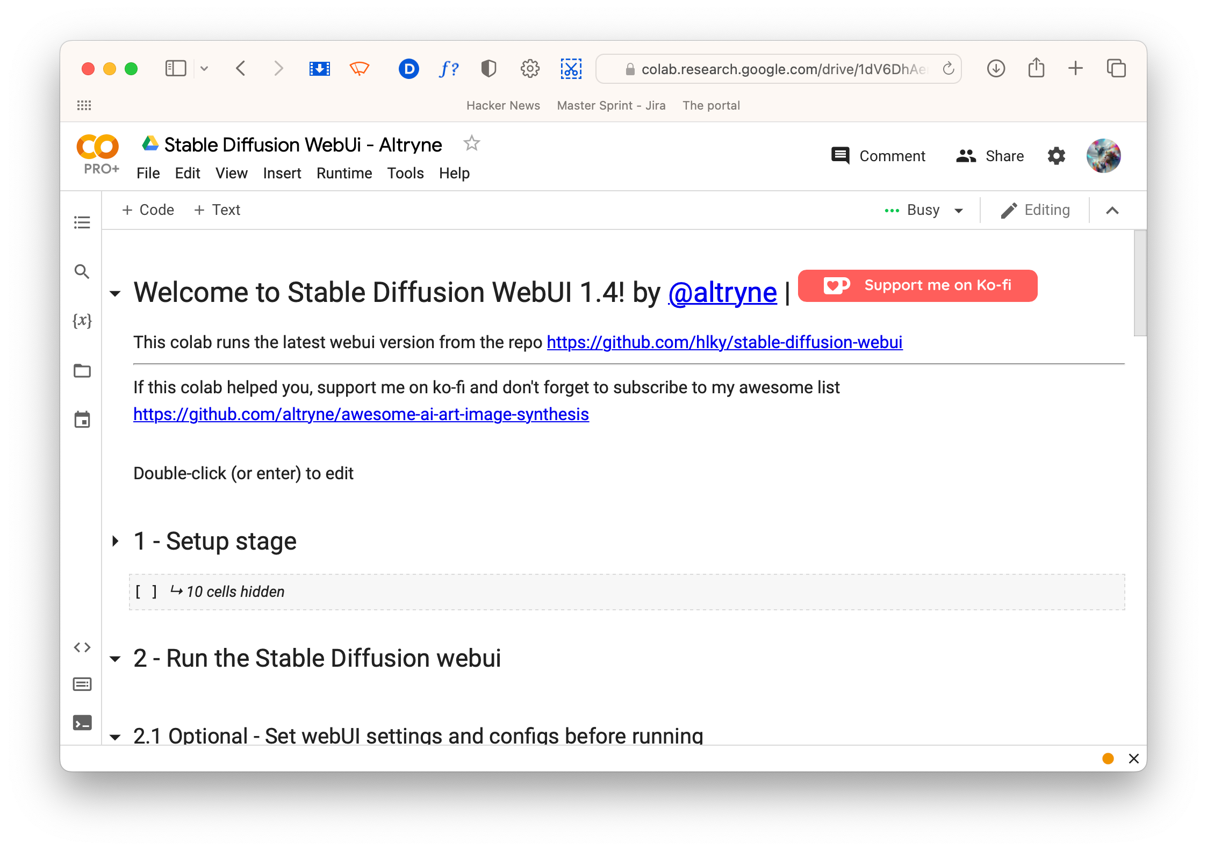This screenshot has width=1207, height=851.
Task: Run the hidden cells bracket button
Action: coord(146,592)
